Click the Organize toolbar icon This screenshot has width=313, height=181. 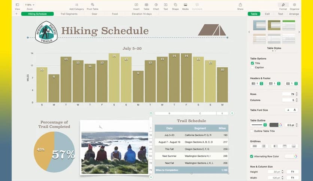coord(294,4)
